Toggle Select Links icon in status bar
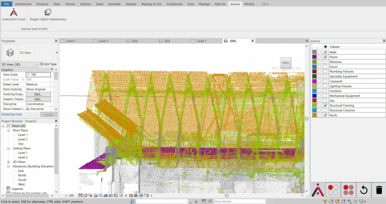The image size is (386, 204). tap(325, 201)
